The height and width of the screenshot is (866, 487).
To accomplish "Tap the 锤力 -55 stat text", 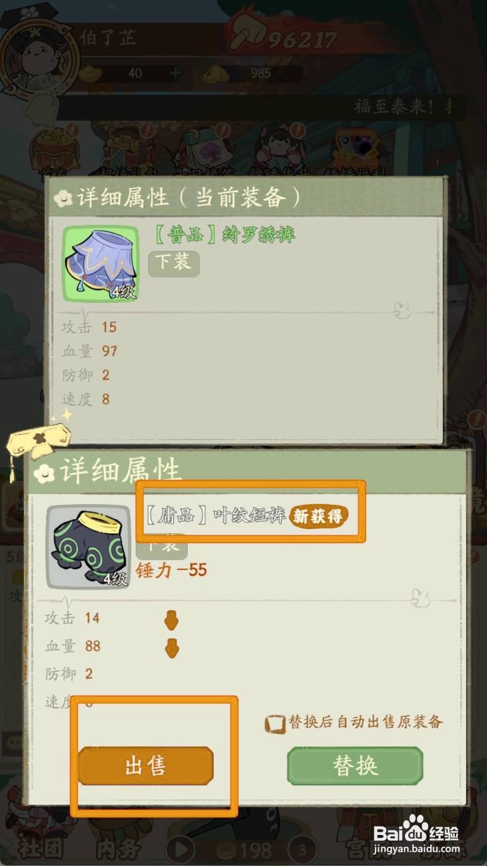I will coord(172,570).
